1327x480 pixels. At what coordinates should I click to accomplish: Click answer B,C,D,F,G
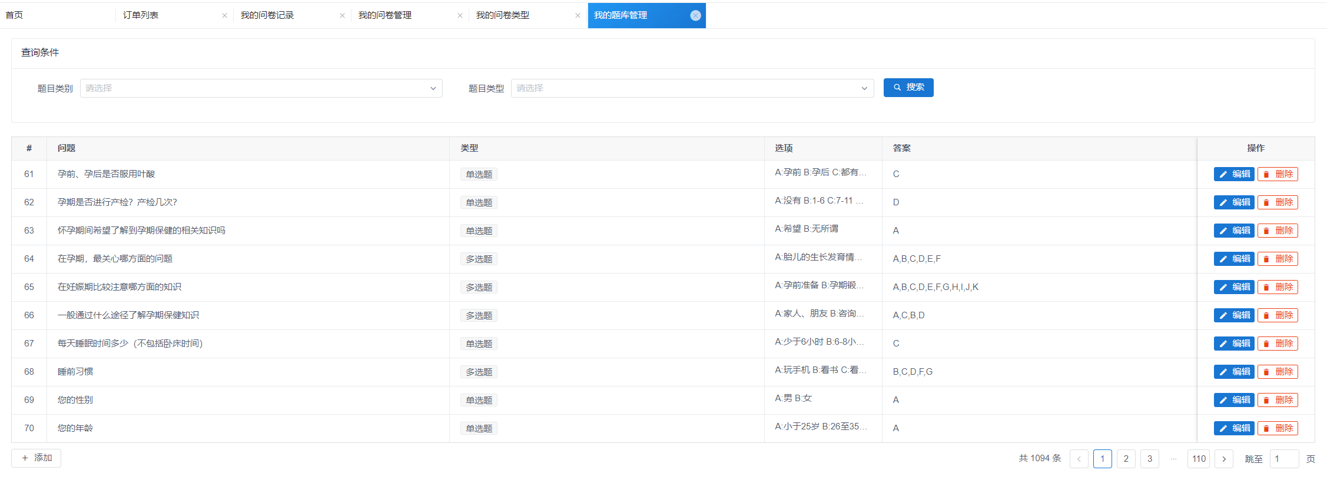(913, 372)
